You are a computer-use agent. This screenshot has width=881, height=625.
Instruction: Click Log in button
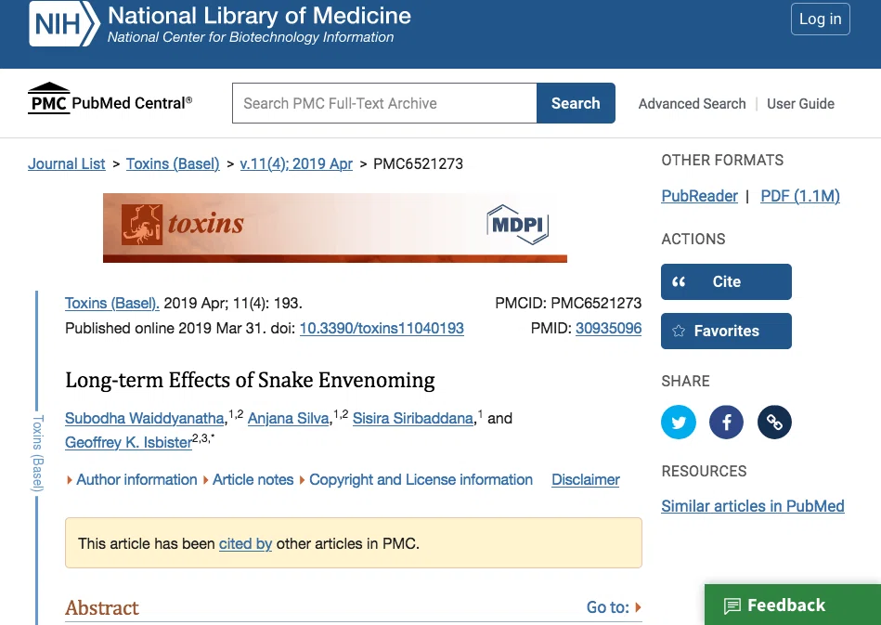(821, 20)
